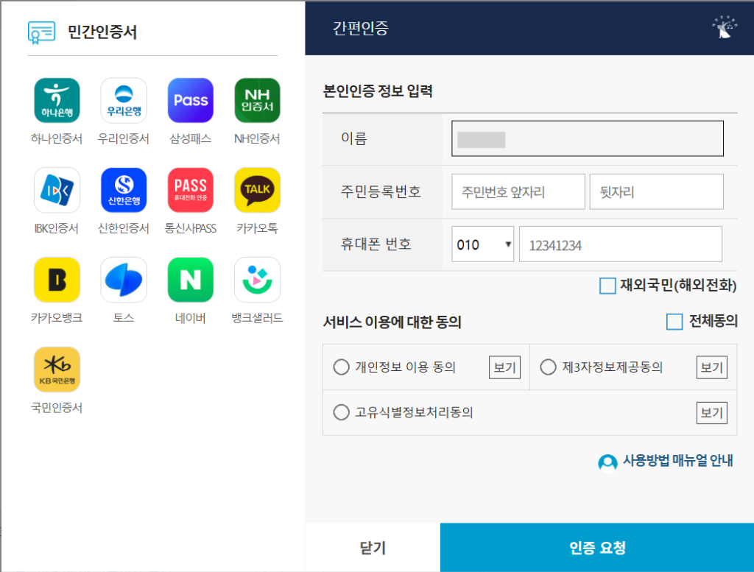Click the accessibility icon in 간편인증 header
The image size is (754, 572).
(x=725, y=27)
